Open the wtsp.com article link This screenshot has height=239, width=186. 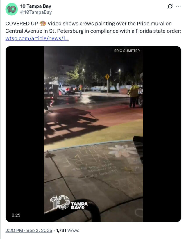[37, 38]
